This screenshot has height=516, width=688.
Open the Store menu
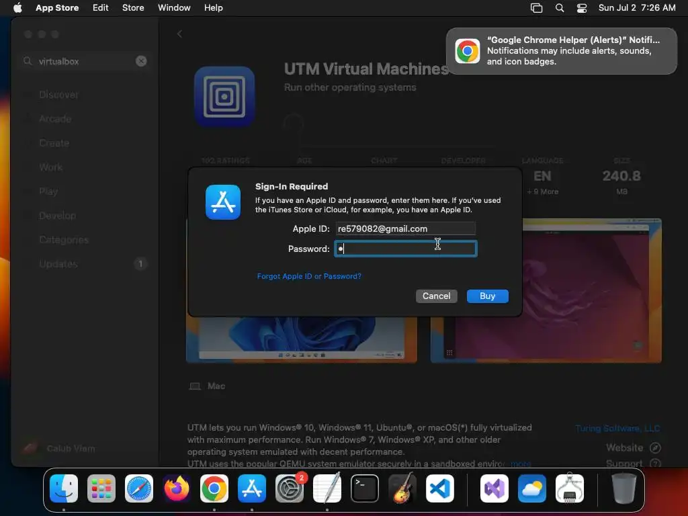point(133,7)
